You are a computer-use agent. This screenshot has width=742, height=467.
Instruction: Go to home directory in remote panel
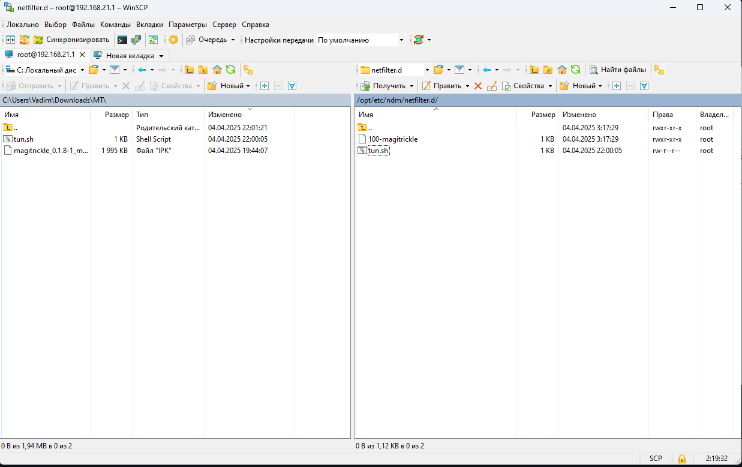tap(562, 70)
